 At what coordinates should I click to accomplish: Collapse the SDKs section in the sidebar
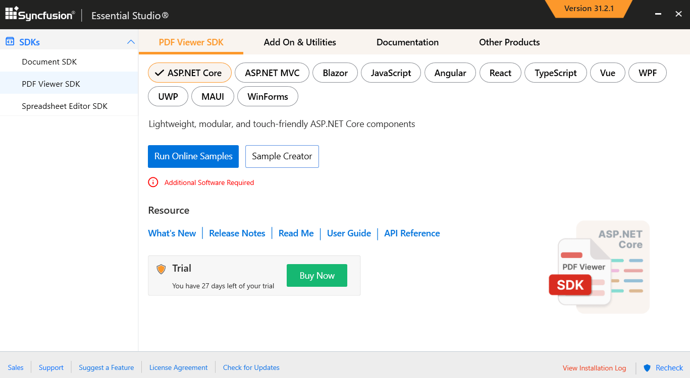click(x=131, y=41)
